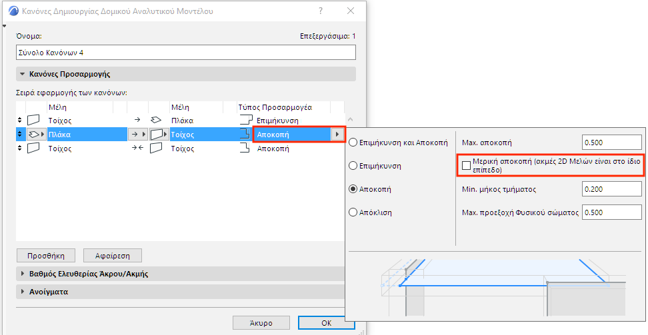Click Πλάκα text in selected row
648x335 pixels.
[59, 135]
